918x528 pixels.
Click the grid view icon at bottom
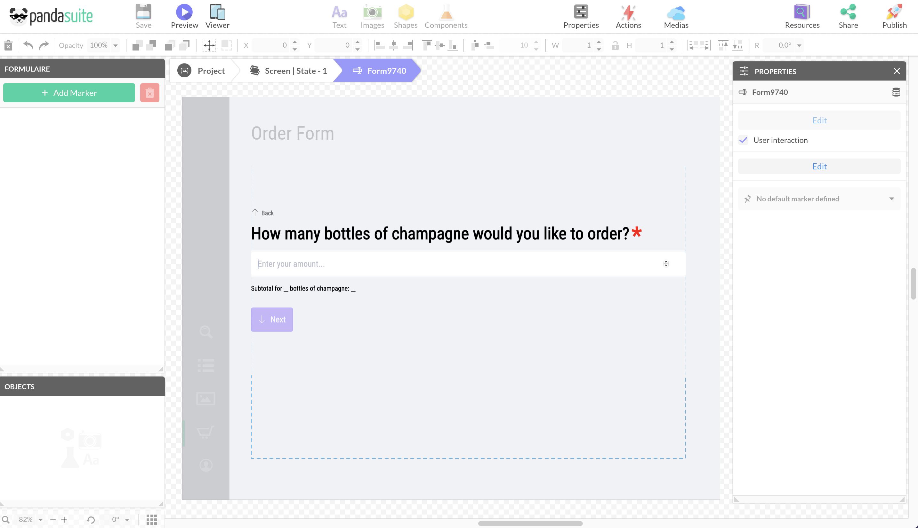(x=151, y=519)
